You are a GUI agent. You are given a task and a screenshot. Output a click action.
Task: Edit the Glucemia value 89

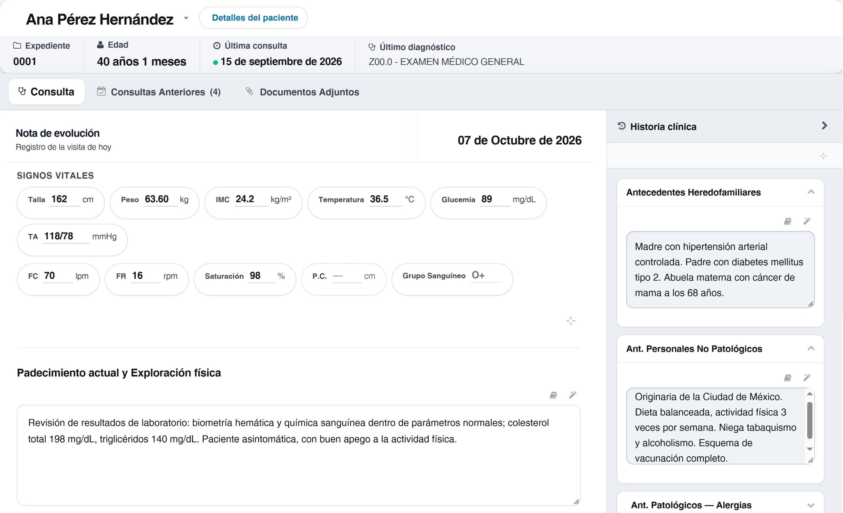click(495, 199)
